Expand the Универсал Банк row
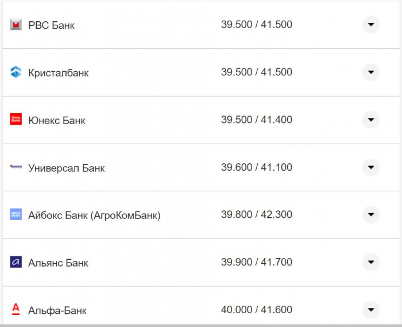The width and height of the screenshot is (402, 327). 370,167
